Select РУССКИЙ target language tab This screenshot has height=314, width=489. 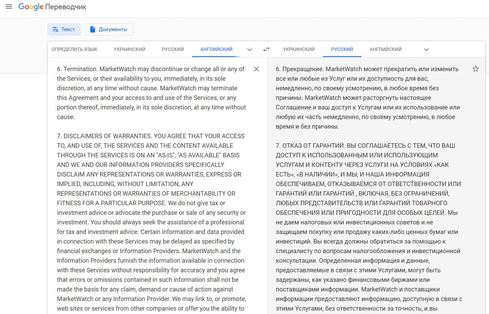pos(342,49)
